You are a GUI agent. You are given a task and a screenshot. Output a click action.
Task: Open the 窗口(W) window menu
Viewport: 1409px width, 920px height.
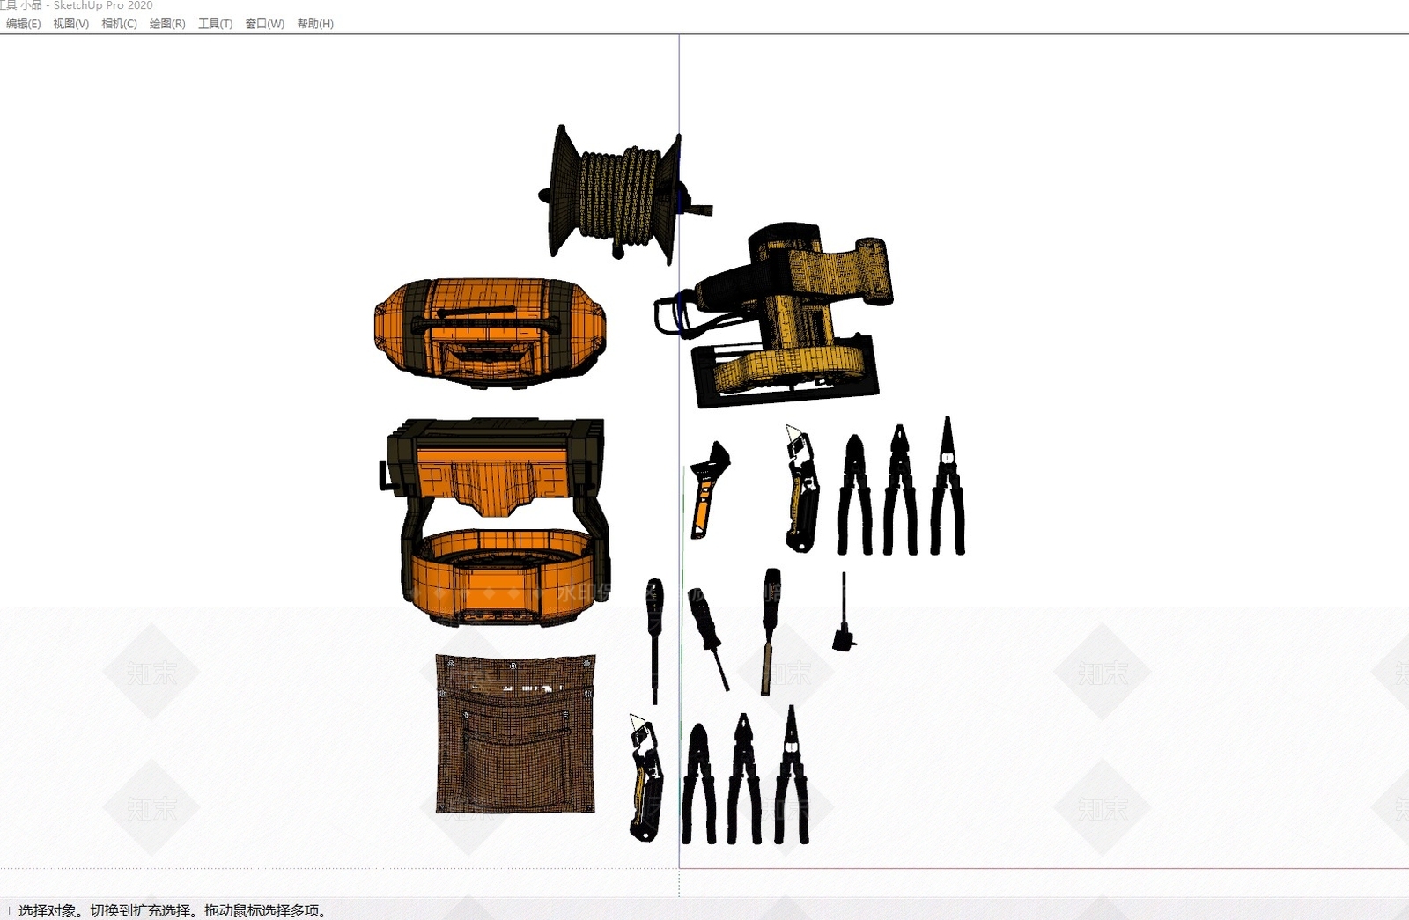264,24
